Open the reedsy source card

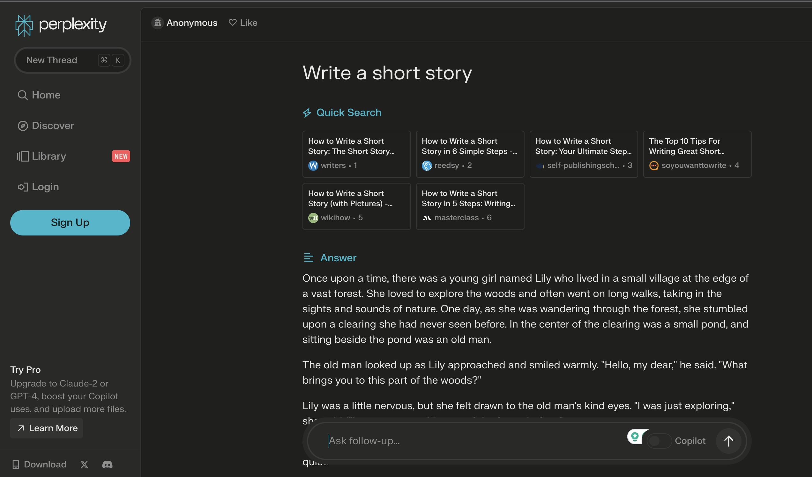point(470,154)
